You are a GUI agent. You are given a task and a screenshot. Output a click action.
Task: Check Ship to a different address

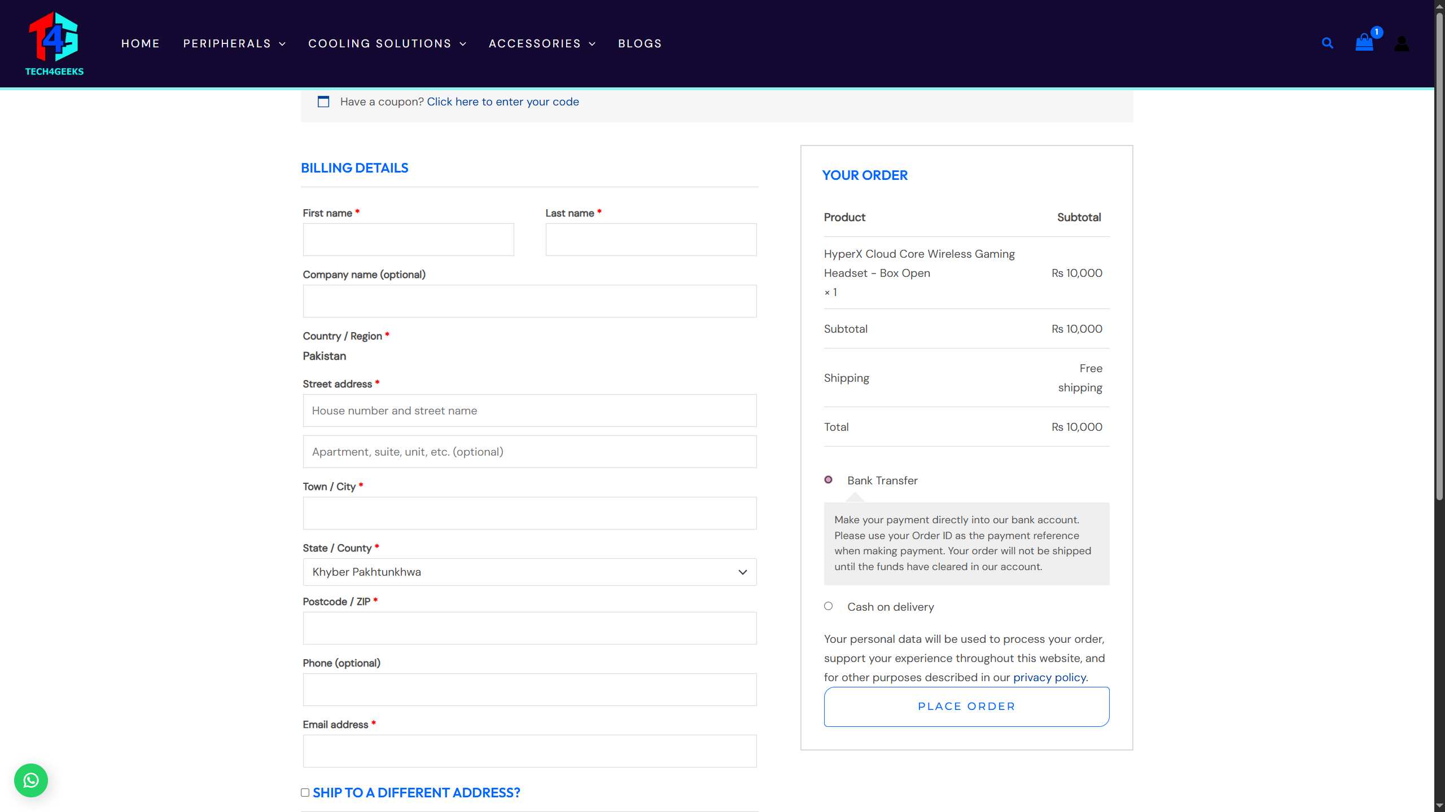point(305,792)
